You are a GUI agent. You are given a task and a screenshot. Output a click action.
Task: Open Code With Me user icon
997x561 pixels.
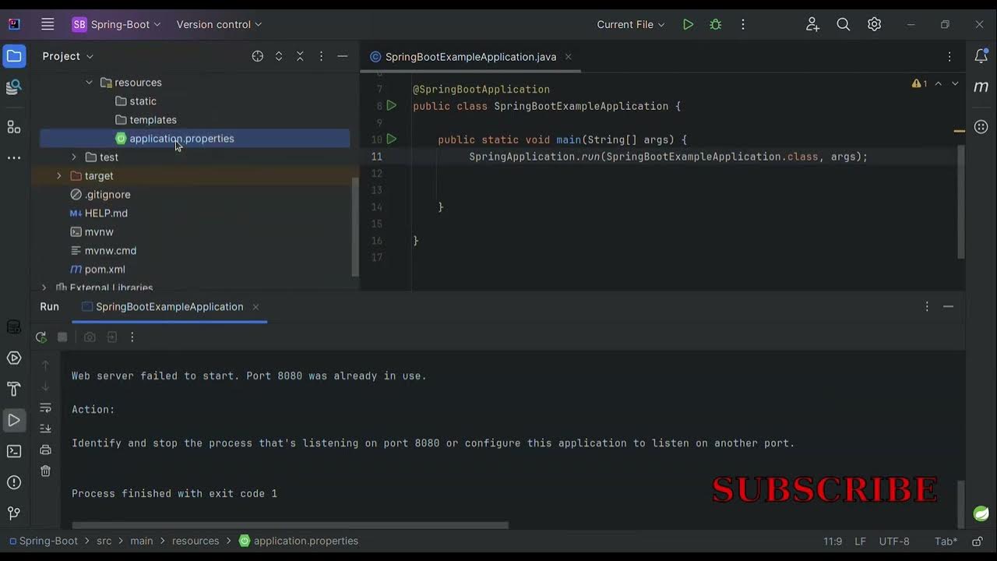812,24
